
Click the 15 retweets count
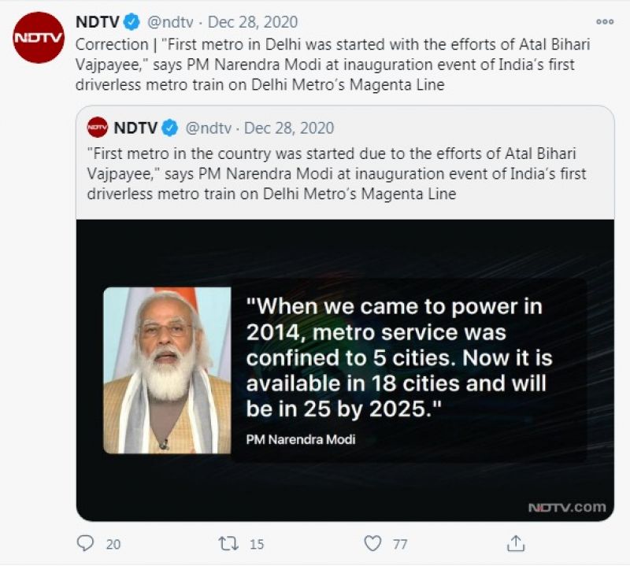(256, 543)
